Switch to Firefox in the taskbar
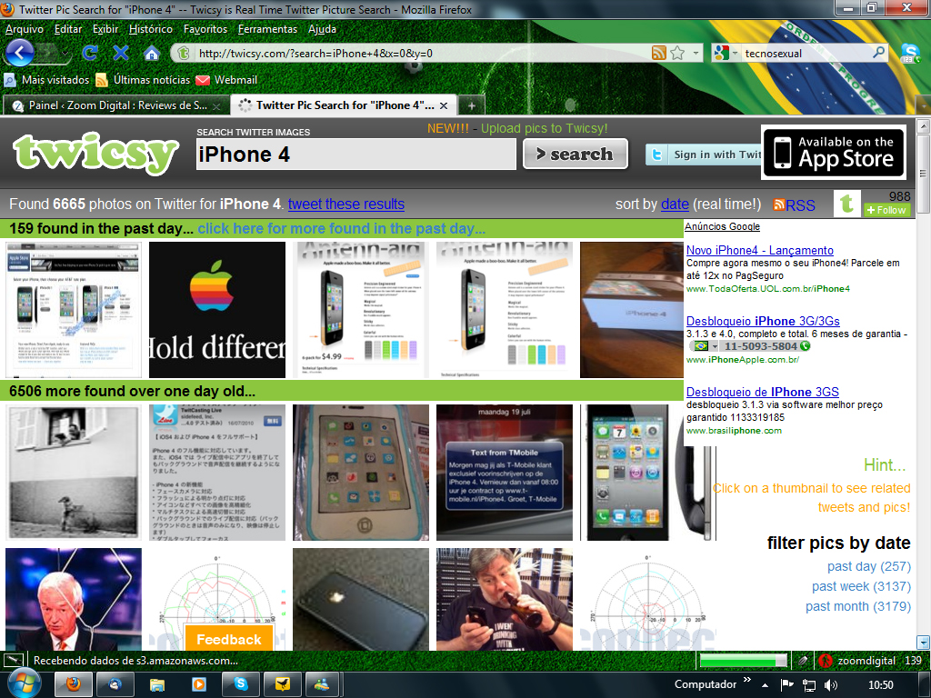Image resolution: width=931 pixels, height=698 pixels. [x=73, y=684]
